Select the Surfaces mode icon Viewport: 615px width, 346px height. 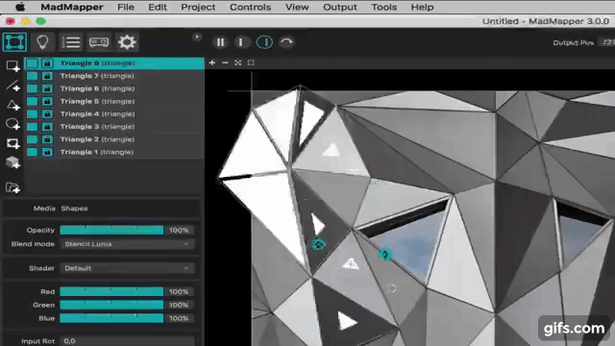pyautogui.click(x=14, y=42)
